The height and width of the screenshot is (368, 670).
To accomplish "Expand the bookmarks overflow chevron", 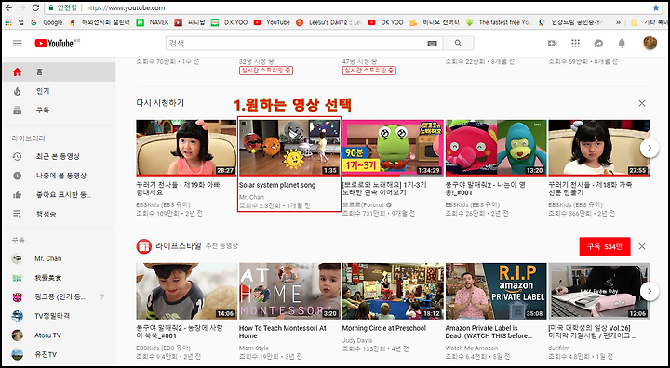I will (x=618, y=22).
